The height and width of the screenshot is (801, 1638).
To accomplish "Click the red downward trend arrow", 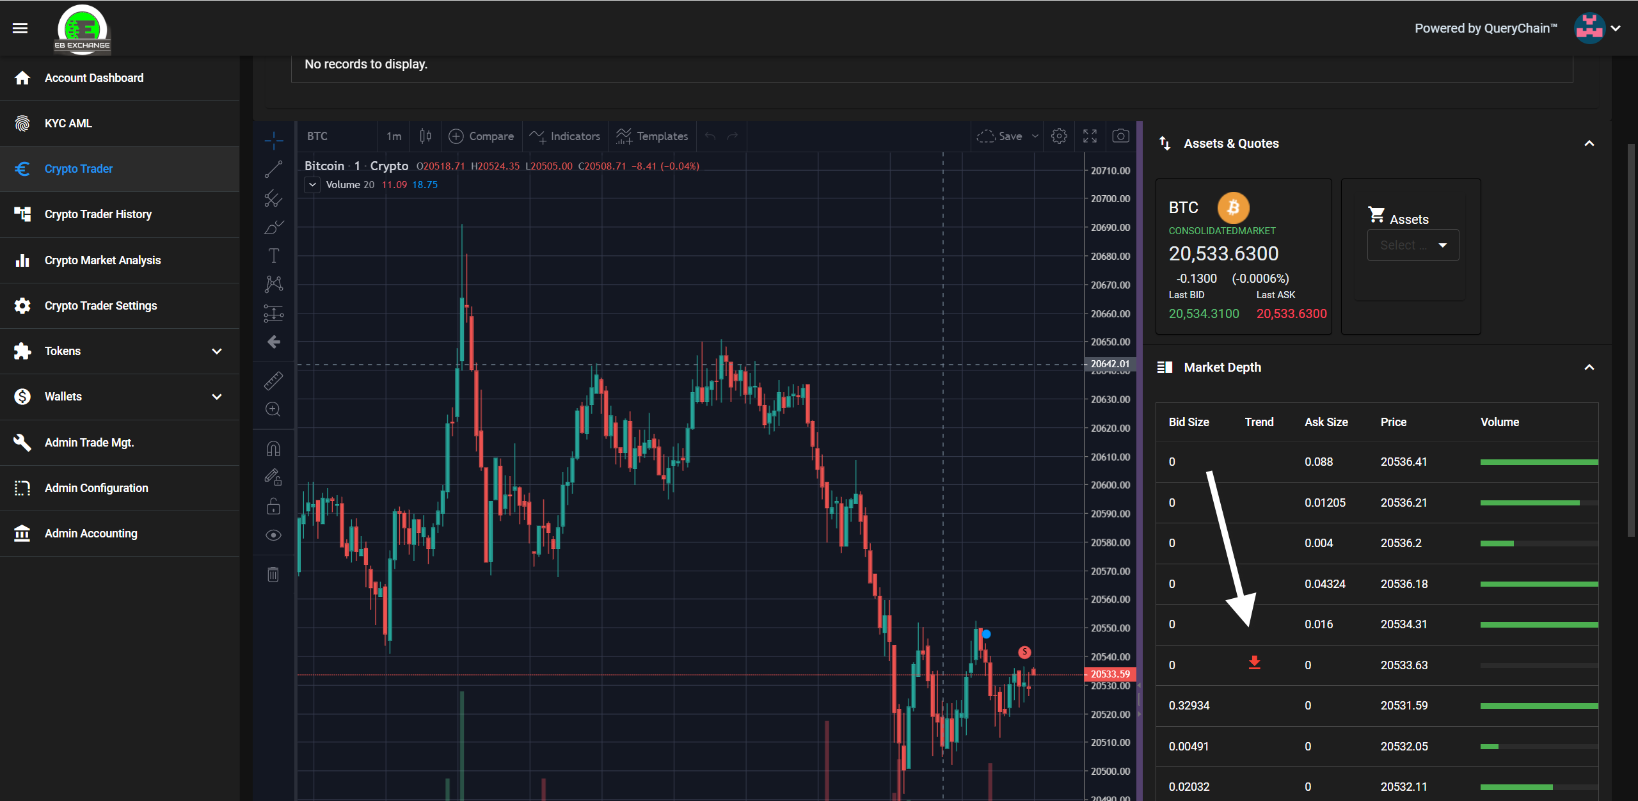I will 1254,663.
